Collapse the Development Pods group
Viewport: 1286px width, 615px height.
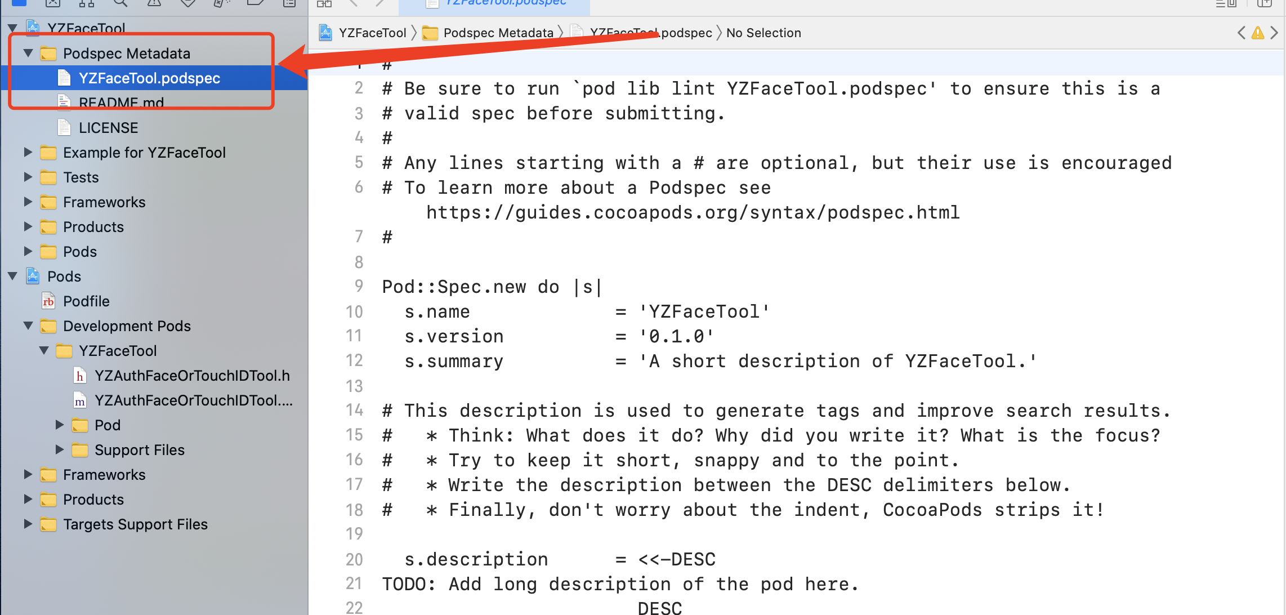pyautogui.click(x=28, y=326)
